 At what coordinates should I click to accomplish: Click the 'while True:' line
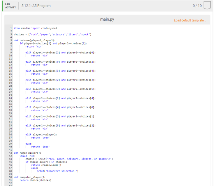28,156
